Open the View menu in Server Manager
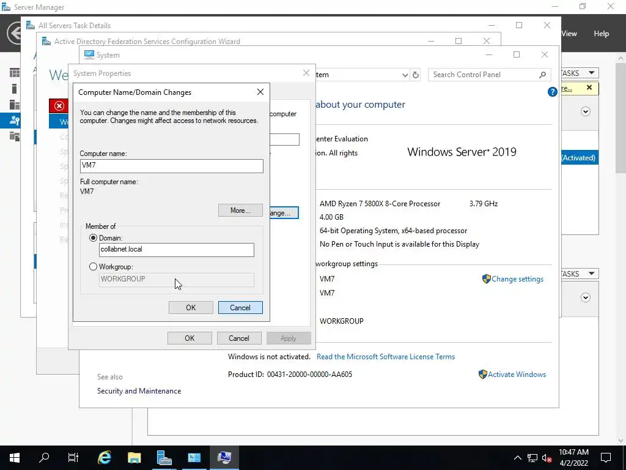This screenshot has width=626, height=470. [x=569, y=34]
